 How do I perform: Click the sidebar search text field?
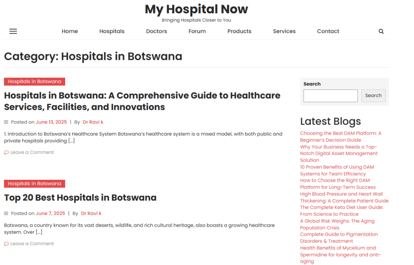click(331, 96)
